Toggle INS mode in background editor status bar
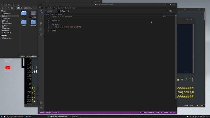 point(202,106)
